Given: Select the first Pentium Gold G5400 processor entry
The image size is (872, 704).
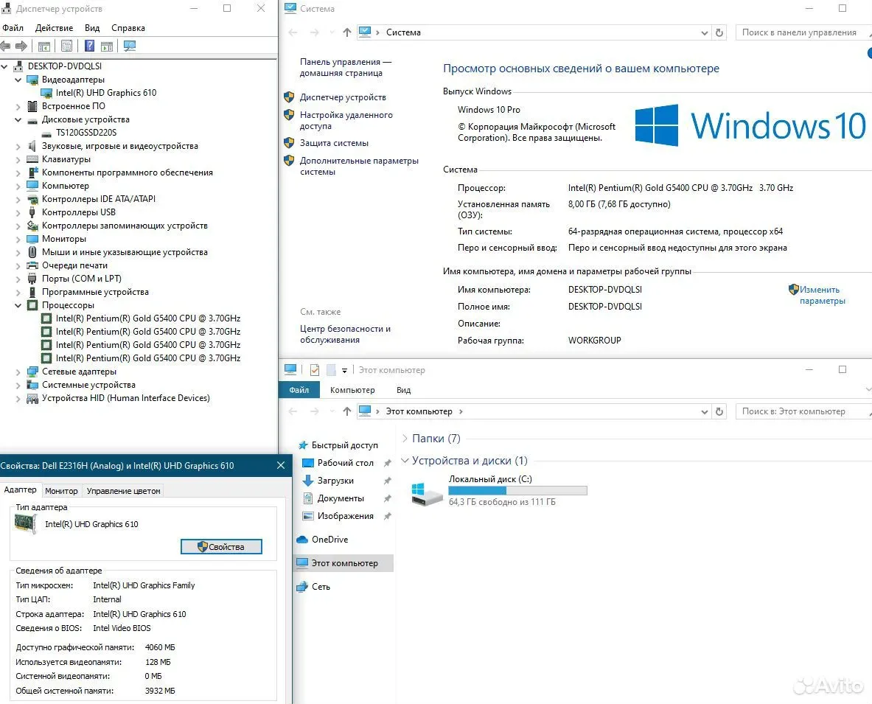Looking at the screenshot, I should (x=148, y=318).
